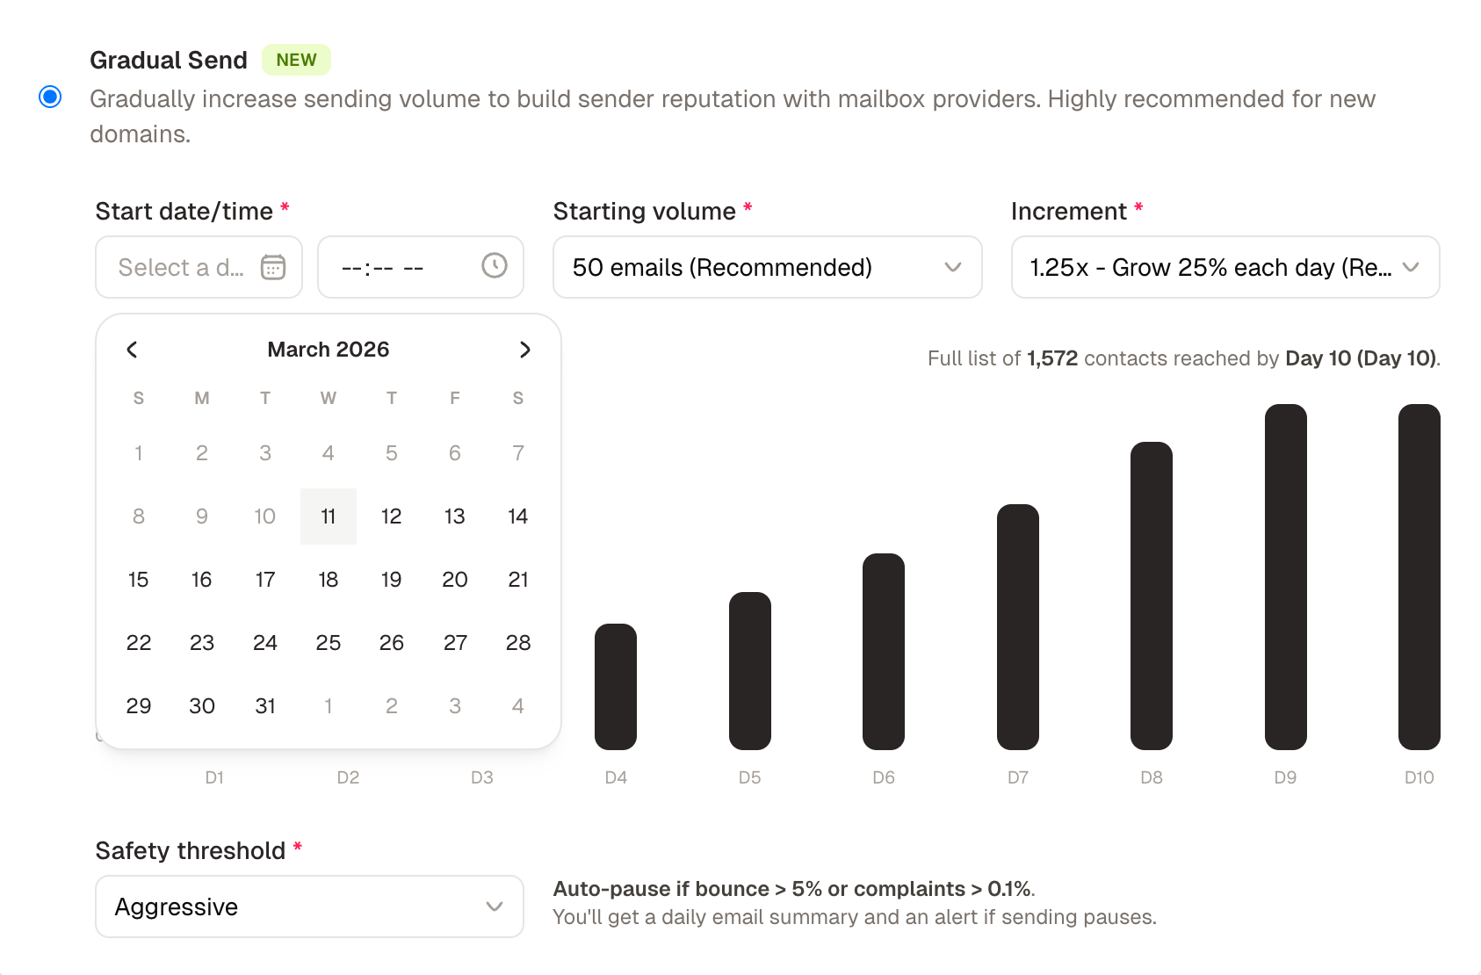Click the time input field
Image resolution: width=1481 pixels, height=975 pixels.
[397, 267]
